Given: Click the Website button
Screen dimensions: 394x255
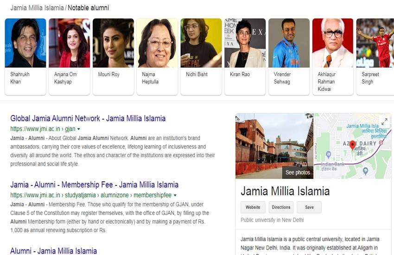Looking at the screenshot, I should click(253, 207).
